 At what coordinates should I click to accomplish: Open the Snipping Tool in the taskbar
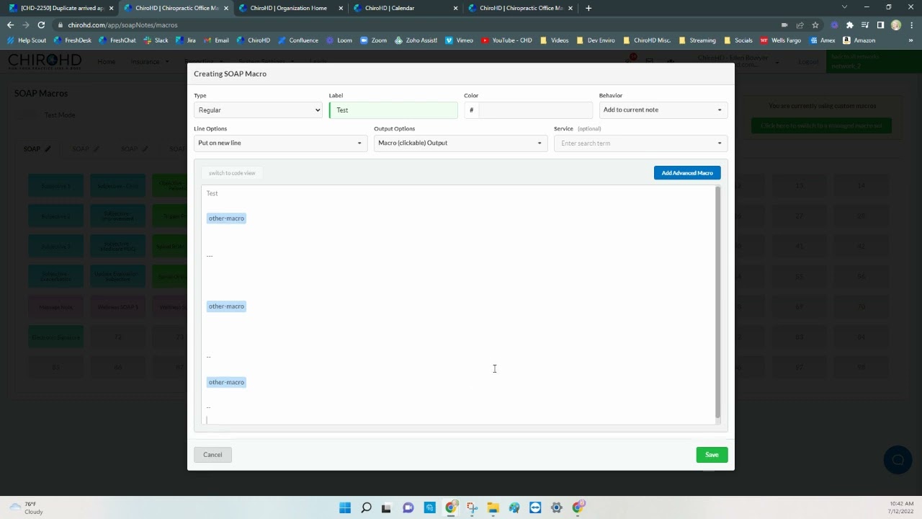tap(472, 507)
